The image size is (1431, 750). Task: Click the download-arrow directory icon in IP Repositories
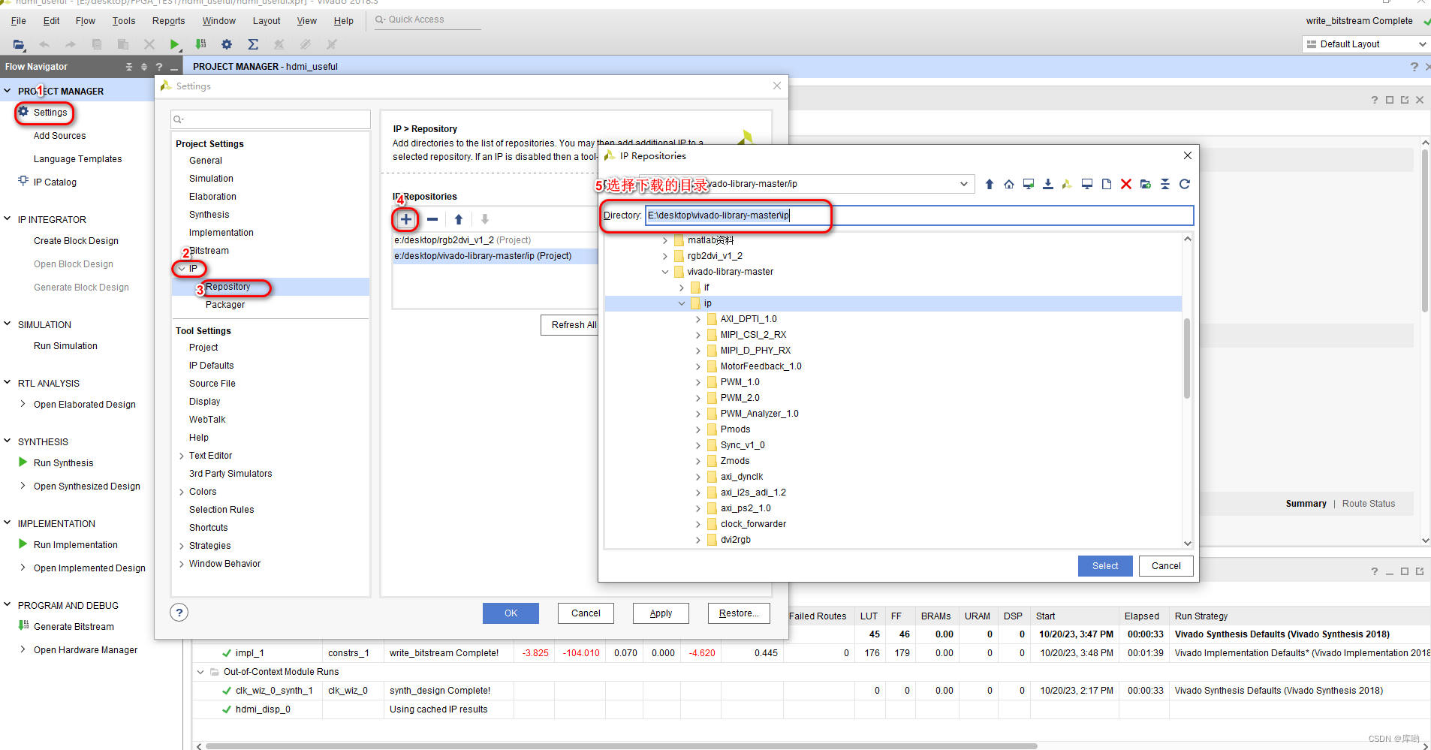[x=1048, y=184]
